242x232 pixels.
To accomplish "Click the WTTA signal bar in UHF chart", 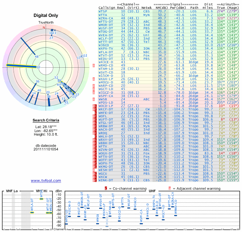I will 123,207.
